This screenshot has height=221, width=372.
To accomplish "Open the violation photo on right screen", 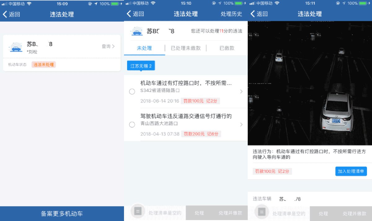I will click(310, 83).
